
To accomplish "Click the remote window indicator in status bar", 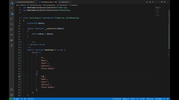I will click(11, 99).
